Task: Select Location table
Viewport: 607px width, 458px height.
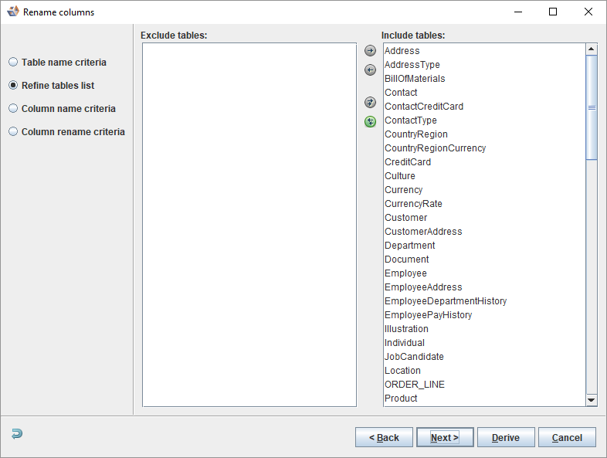Action: (x=484, y=371)
